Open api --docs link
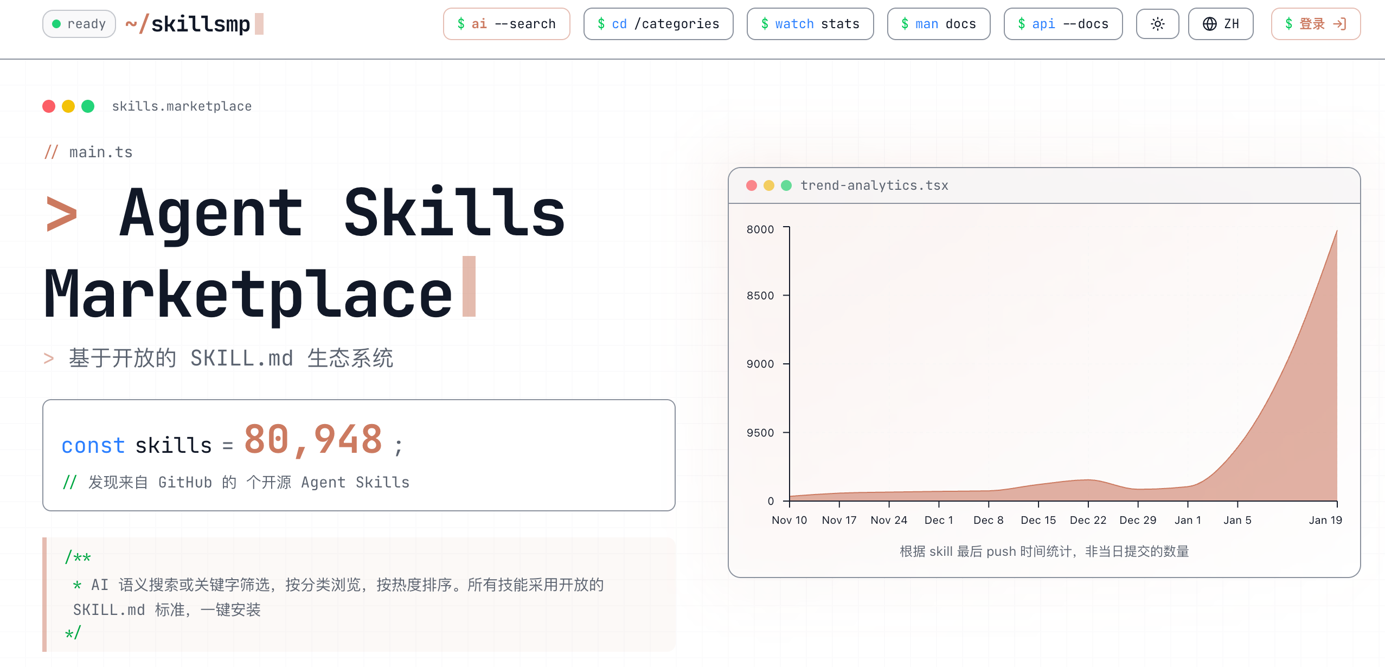This screenshot has width=1385, height=667. coord(1062,24)
